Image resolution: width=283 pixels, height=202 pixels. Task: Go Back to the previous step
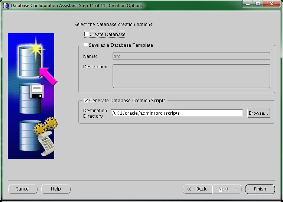pyautogui.click(x=197, y=189)
